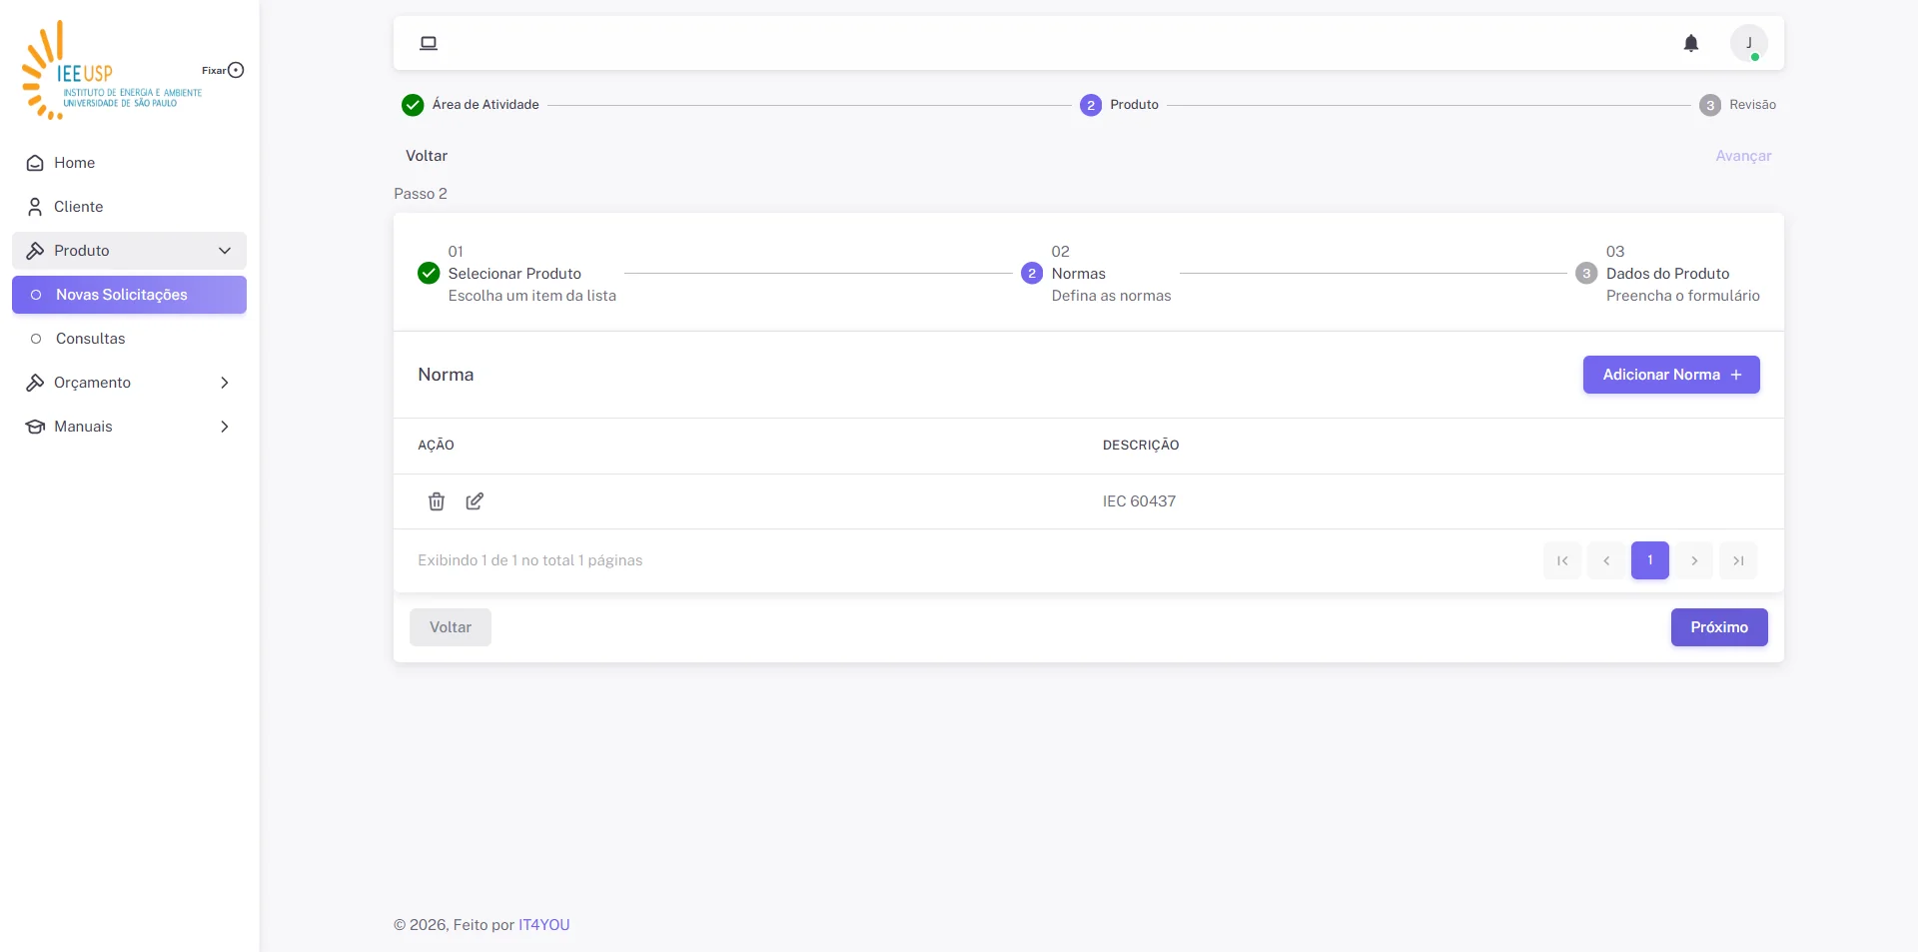Click the Produto wrench icon
The image size is (1918, 952).
(35, 251)
